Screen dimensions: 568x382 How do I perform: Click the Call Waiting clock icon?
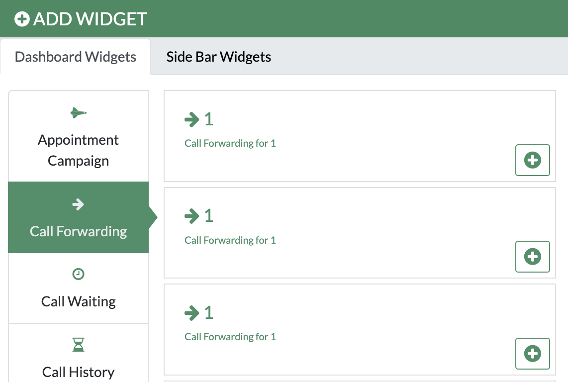click(78, 274)
